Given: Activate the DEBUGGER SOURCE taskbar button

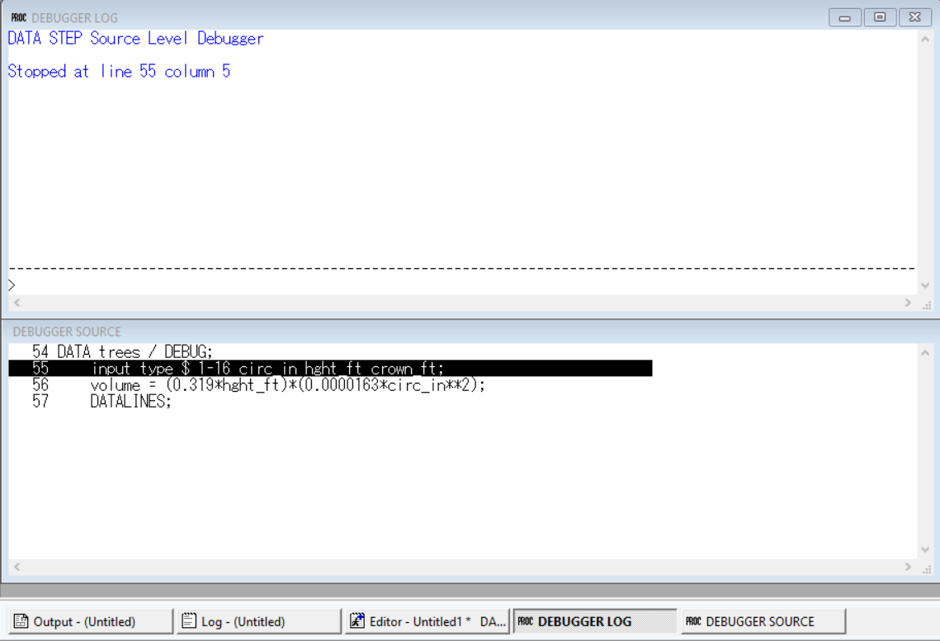Looking at the screenshot, I should coord(763,621).
